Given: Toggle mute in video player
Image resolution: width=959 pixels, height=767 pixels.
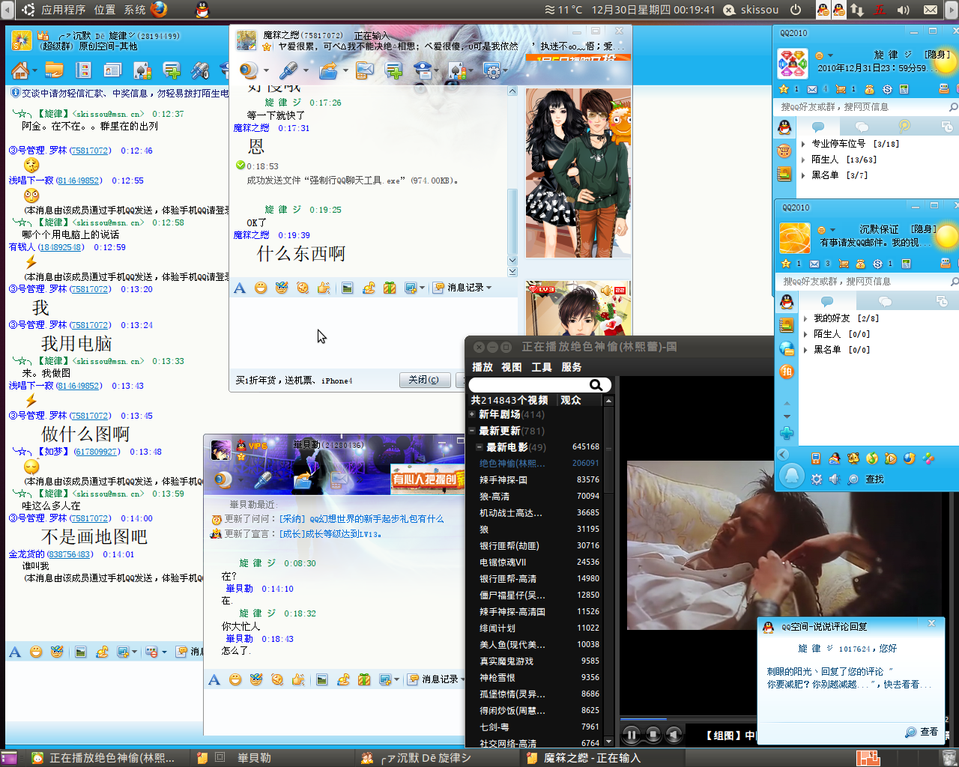Looking at the screenshot, I should coord(674,735).
